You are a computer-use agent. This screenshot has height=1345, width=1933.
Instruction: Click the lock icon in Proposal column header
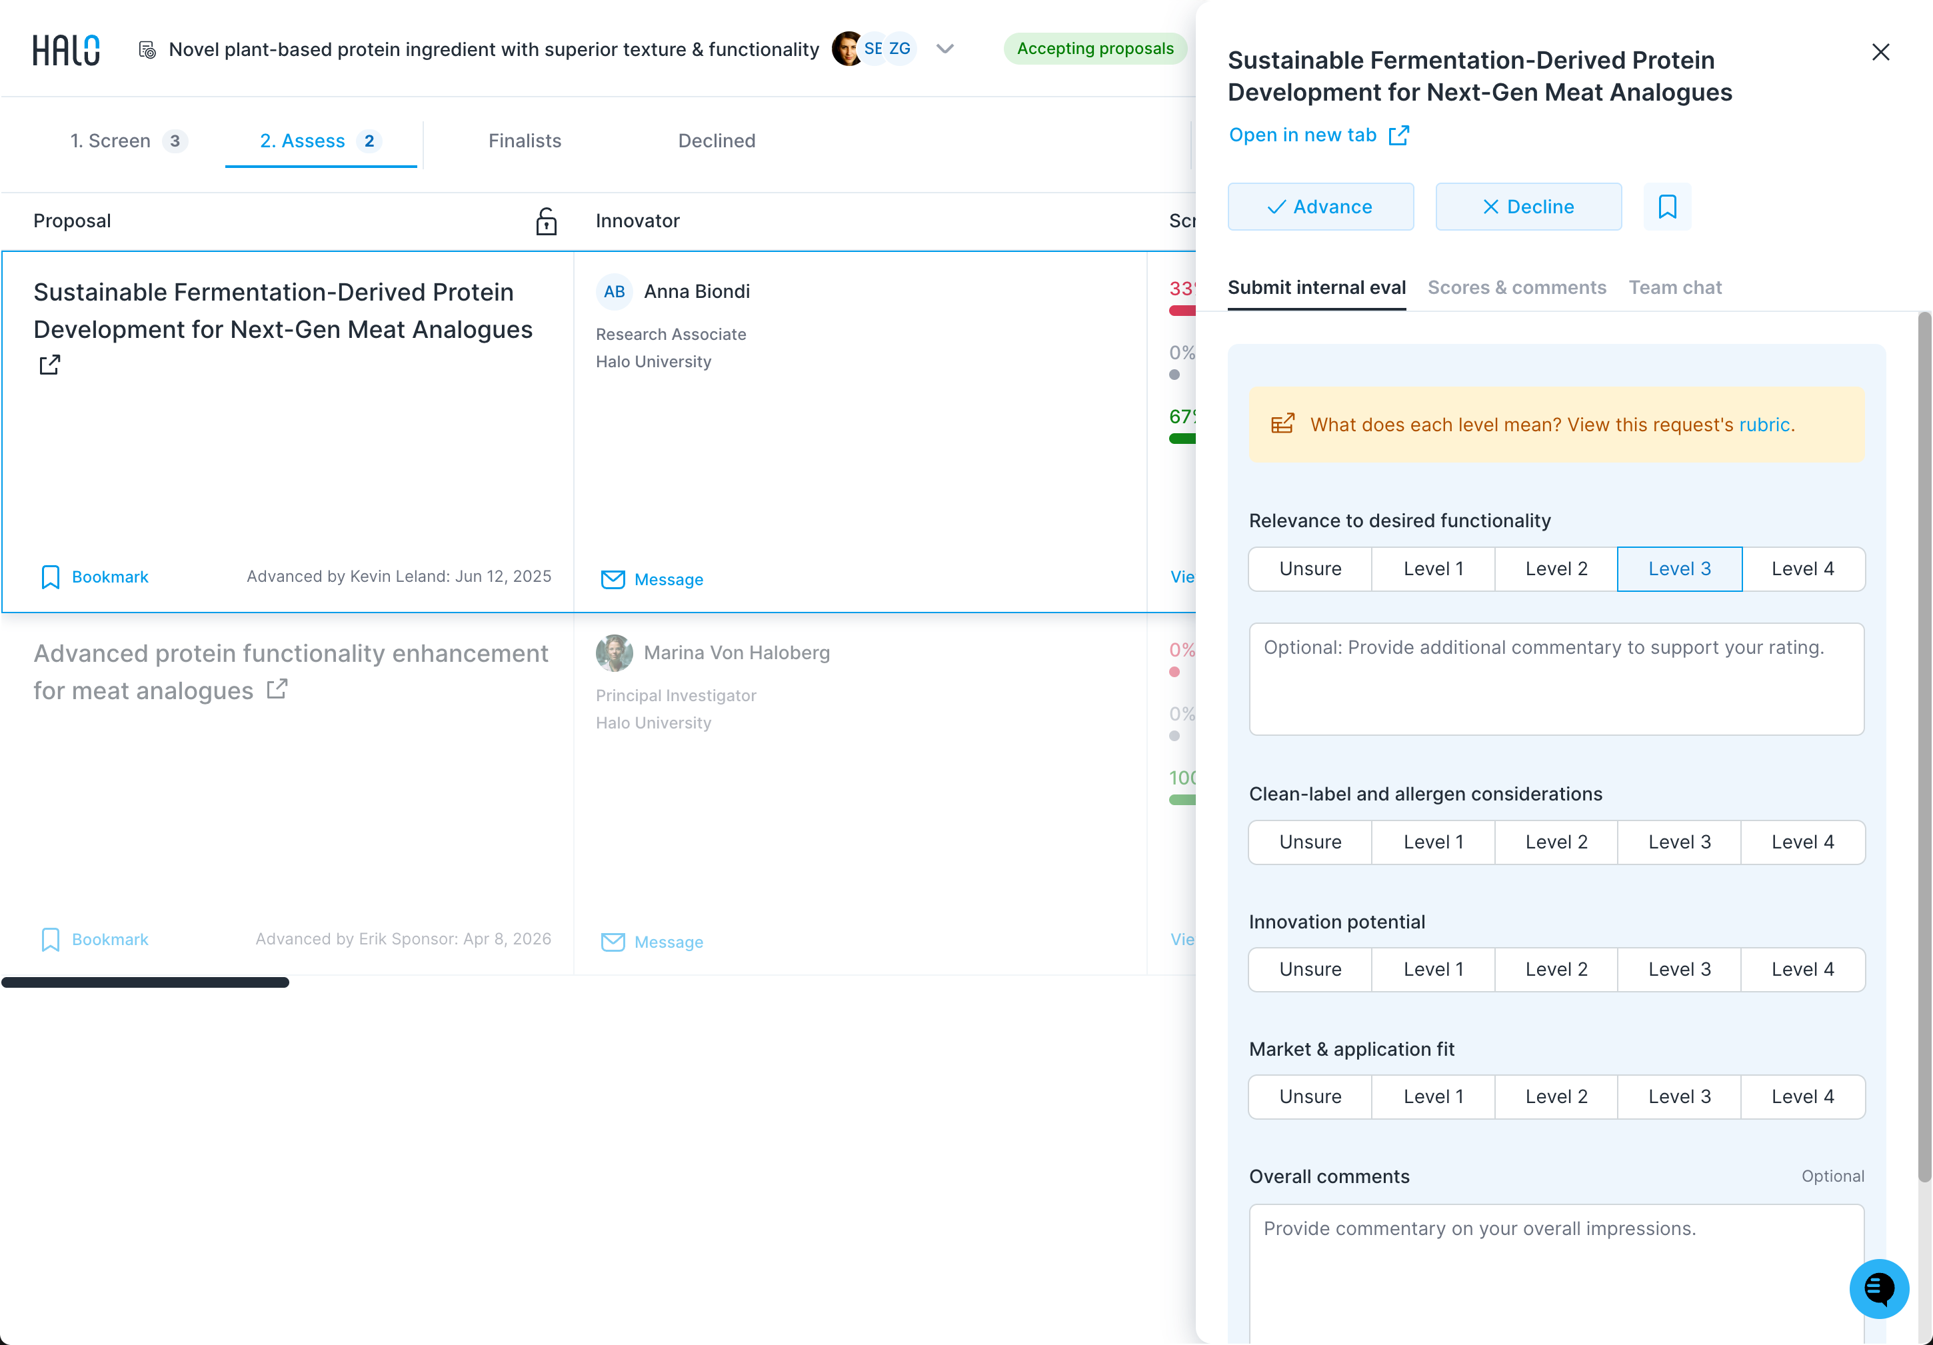(547, 221)
